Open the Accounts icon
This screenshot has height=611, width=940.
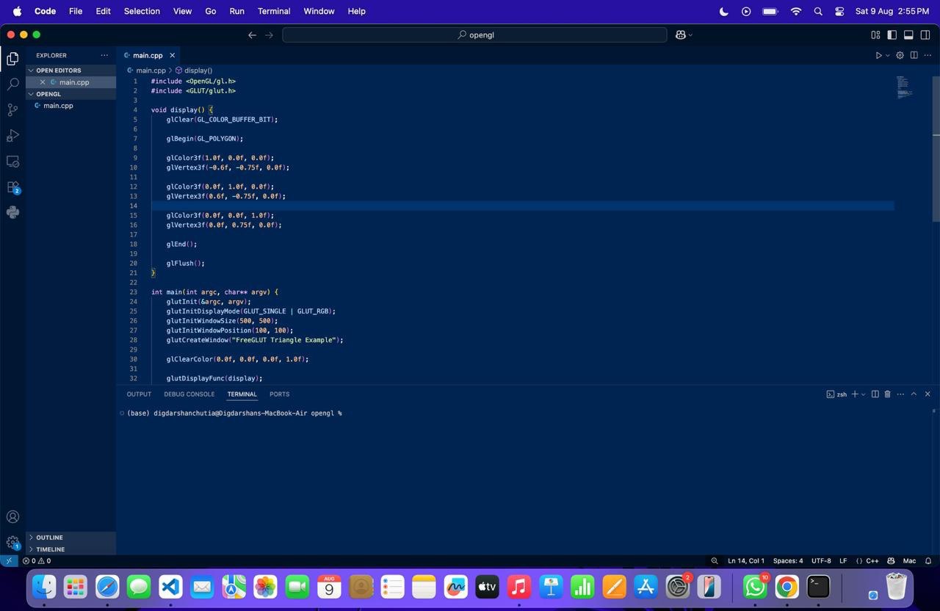point(12,517)
